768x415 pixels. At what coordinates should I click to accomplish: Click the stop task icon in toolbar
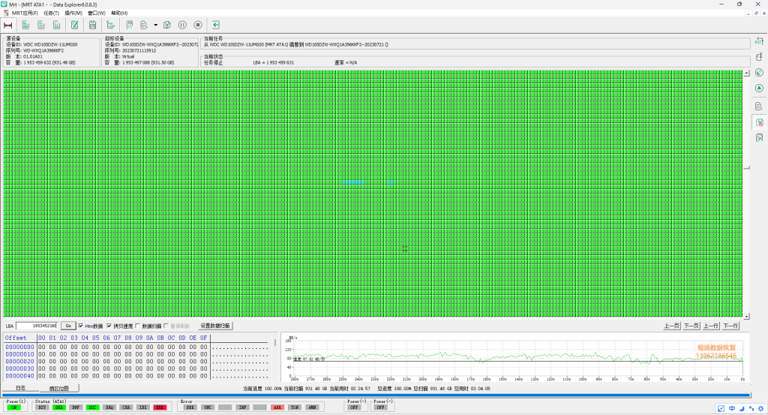pos(198,25)
